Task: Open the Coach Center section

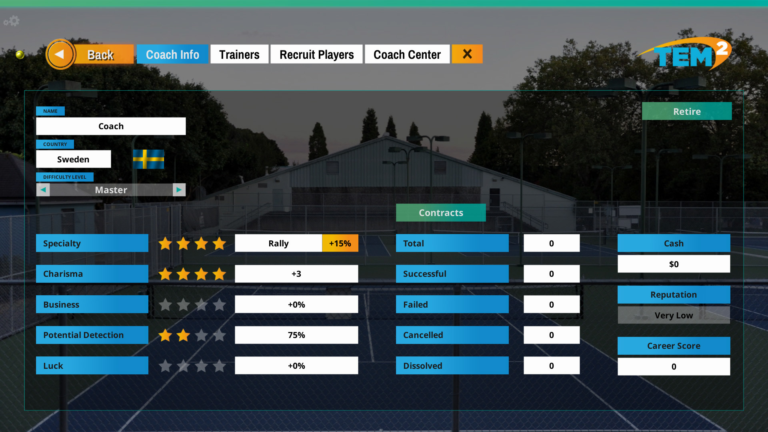Action: click(407, 54)
